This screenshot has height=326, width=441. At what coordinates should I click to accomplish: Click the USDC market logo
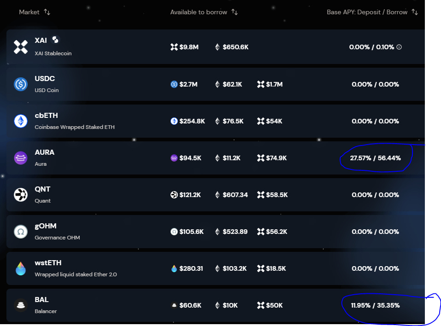[21, 84]
